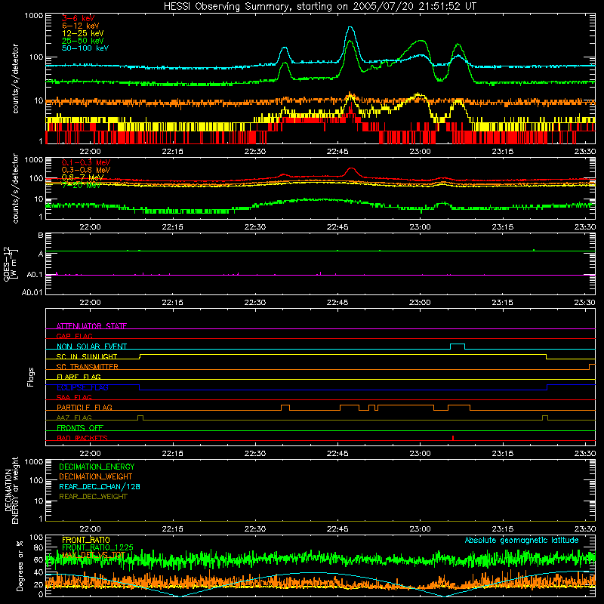604x604 pixels.
Task: Select the PARTICLE_FLAG label
Action: pos(85,408)
